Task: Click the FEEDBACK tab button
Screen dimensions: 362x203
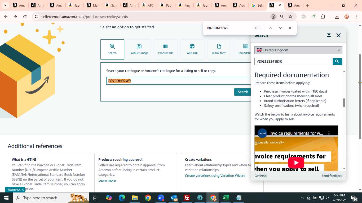Action: click(x=14, y=190)
